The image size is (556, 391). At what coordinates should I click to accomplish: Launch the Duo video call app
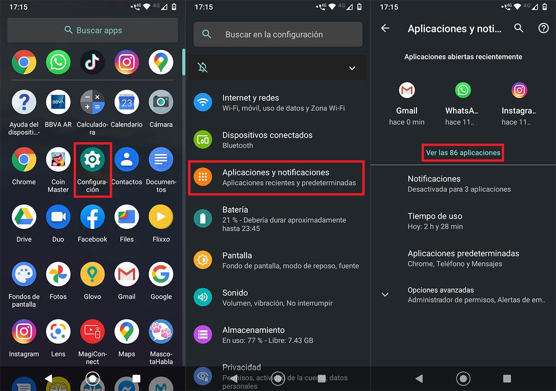coord(58,224)
